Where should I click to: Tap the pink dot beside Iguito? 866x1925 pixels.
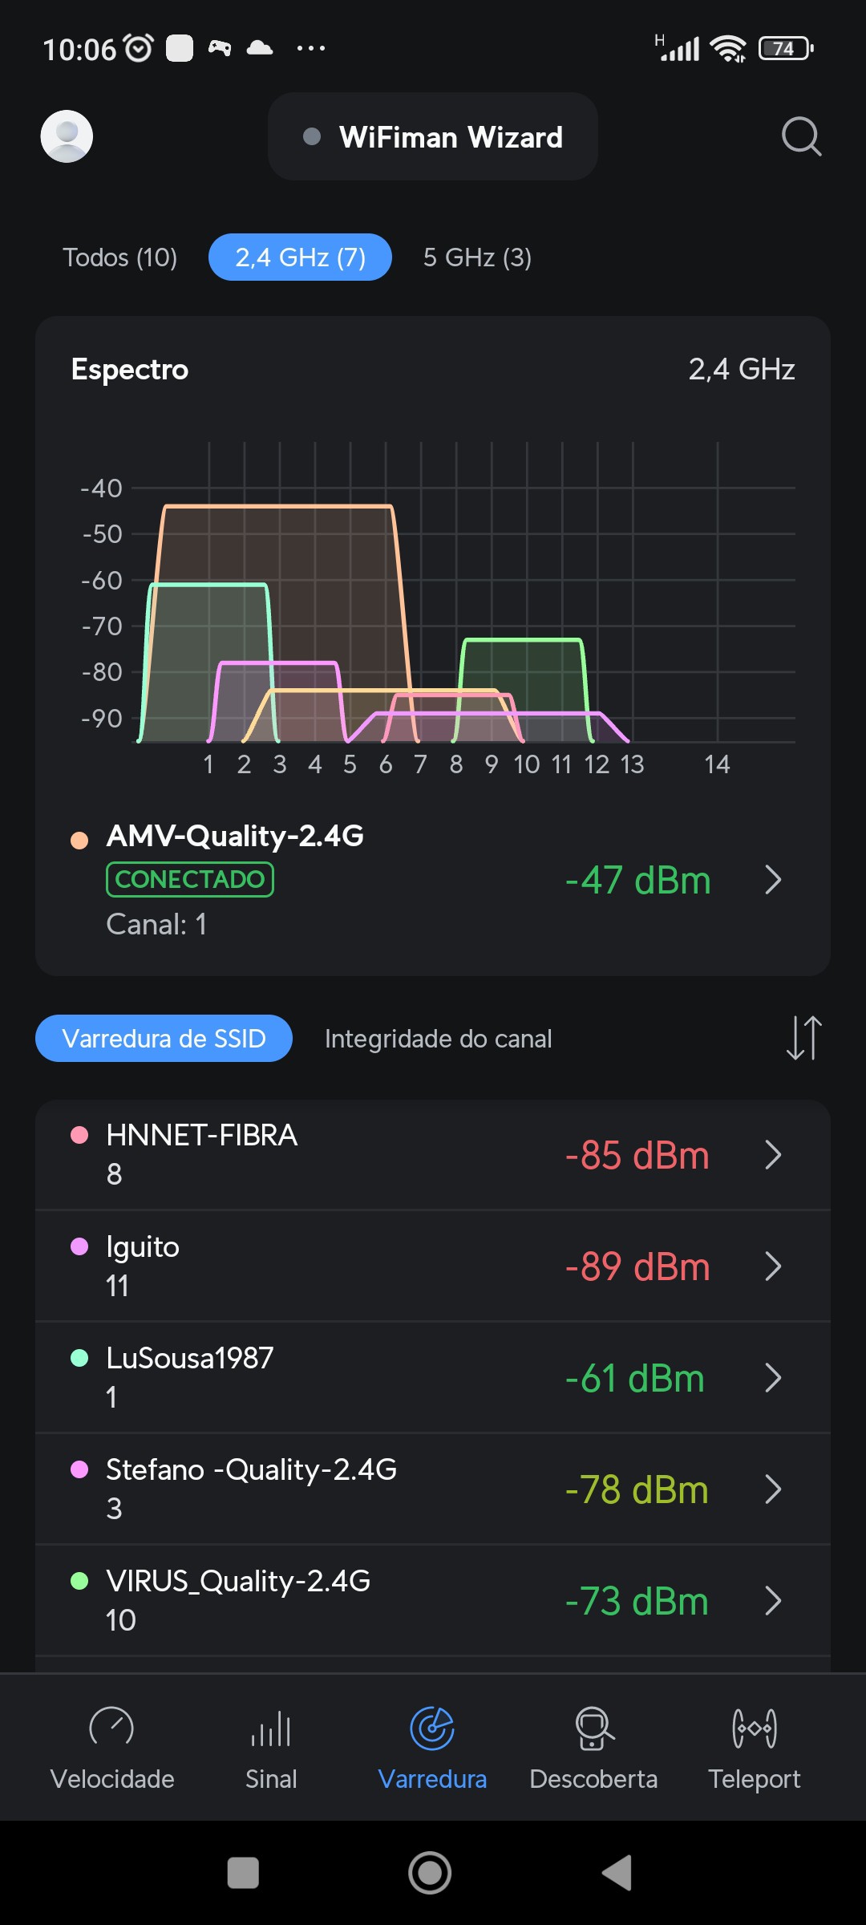pyautogui.click(x=79, y=1246)
